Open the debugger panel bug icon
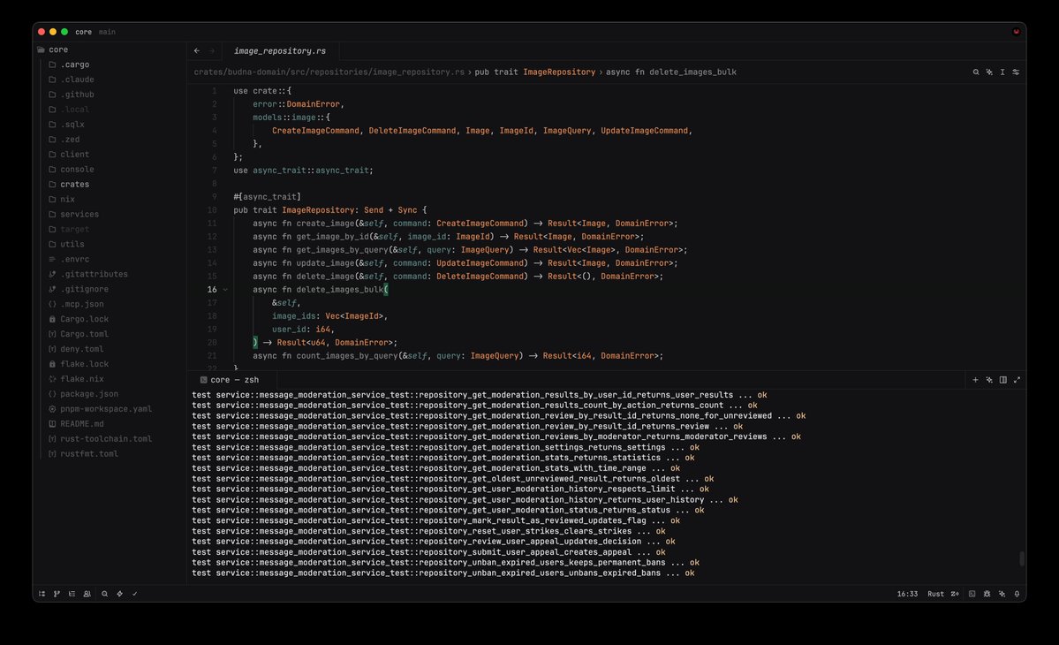Viewport: 1059px width, 645px height. click(987, 594)
